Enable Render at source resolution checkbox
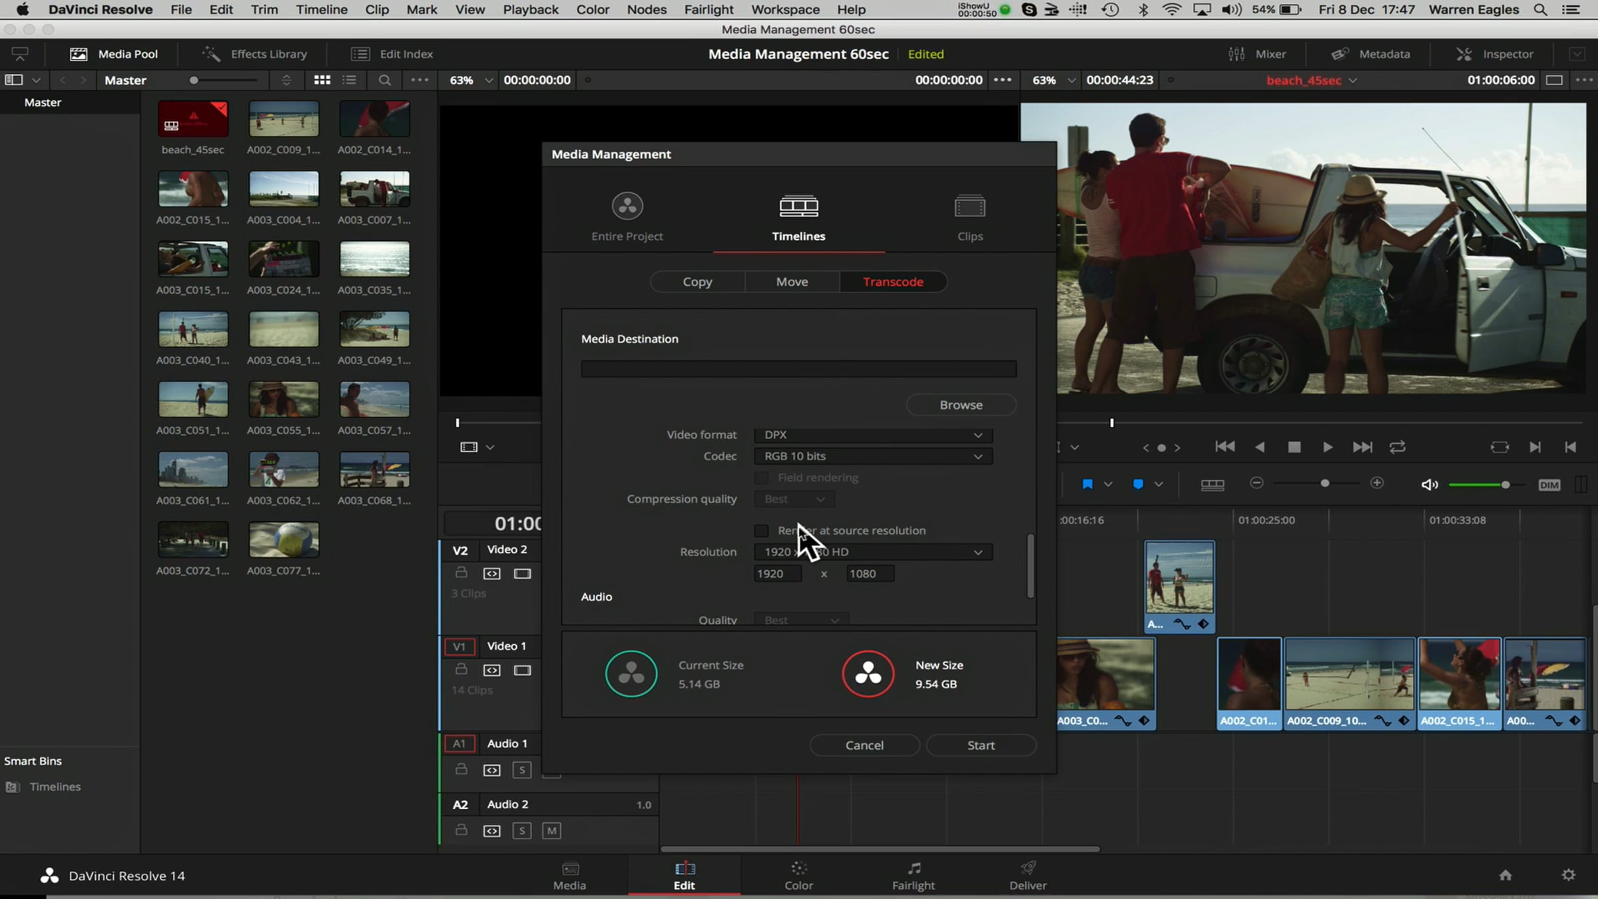This screenshot has height=899, width=1598. tap(761, 531)
